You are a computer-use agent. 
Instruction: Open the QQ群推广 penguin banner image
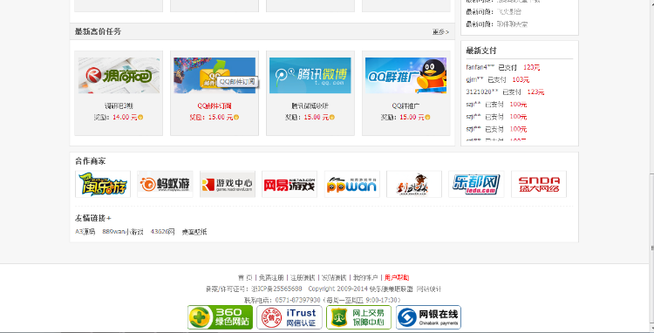405,76
